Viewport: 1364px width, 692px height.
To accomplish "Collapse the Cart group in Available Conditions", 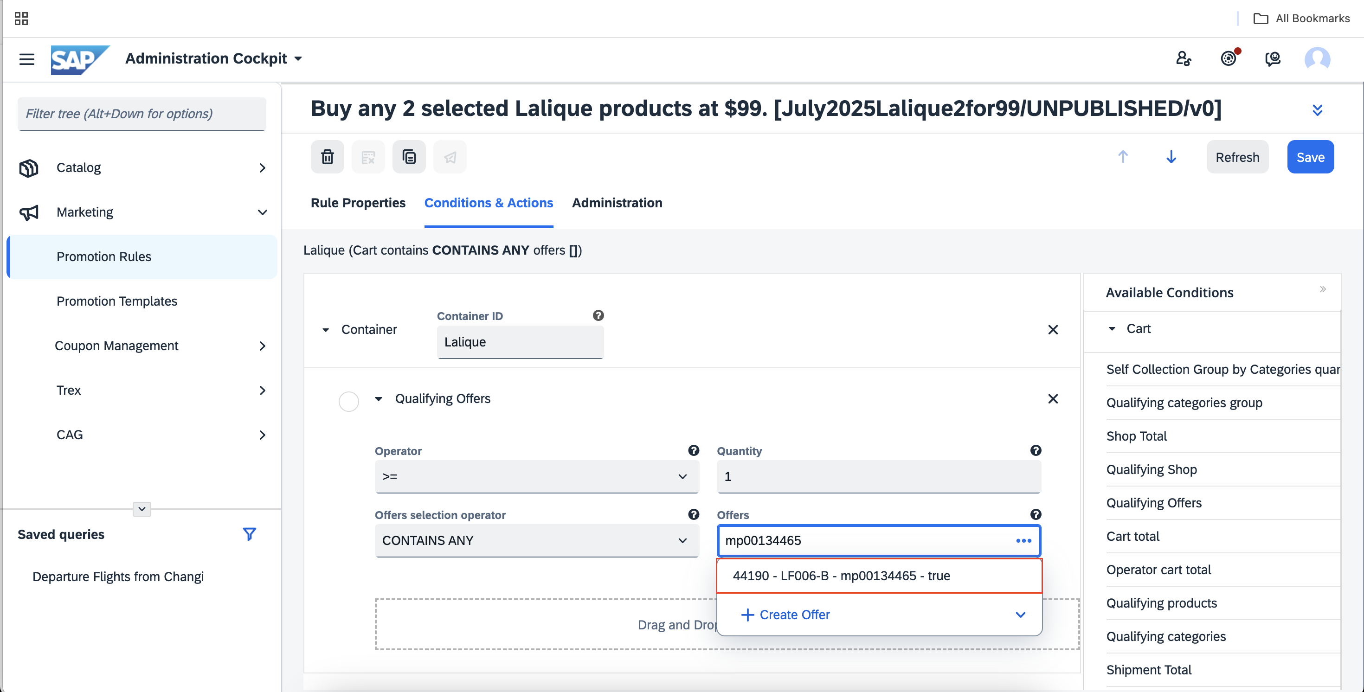I will click(x=1112, y=329).
